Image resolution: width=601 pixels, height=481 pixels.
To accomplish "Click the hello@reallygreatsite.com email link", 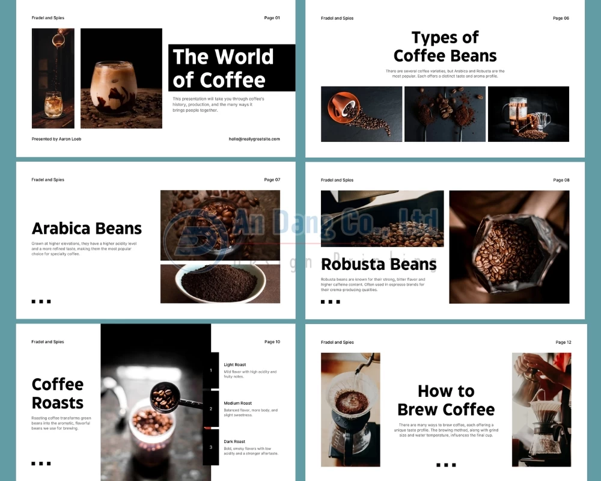I will click(x=254, y=139).
